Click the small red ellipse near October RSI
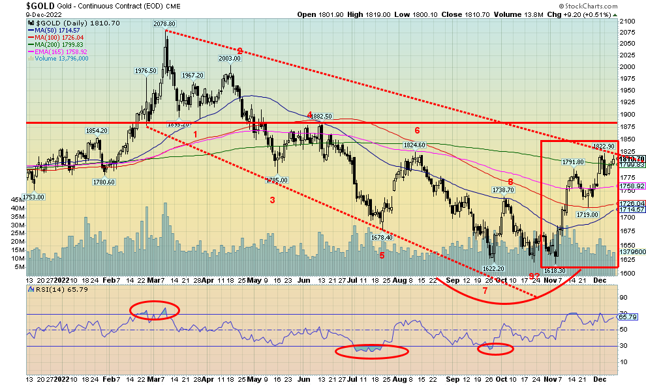This screenshot has width=646, height=385. click(494, 349)
